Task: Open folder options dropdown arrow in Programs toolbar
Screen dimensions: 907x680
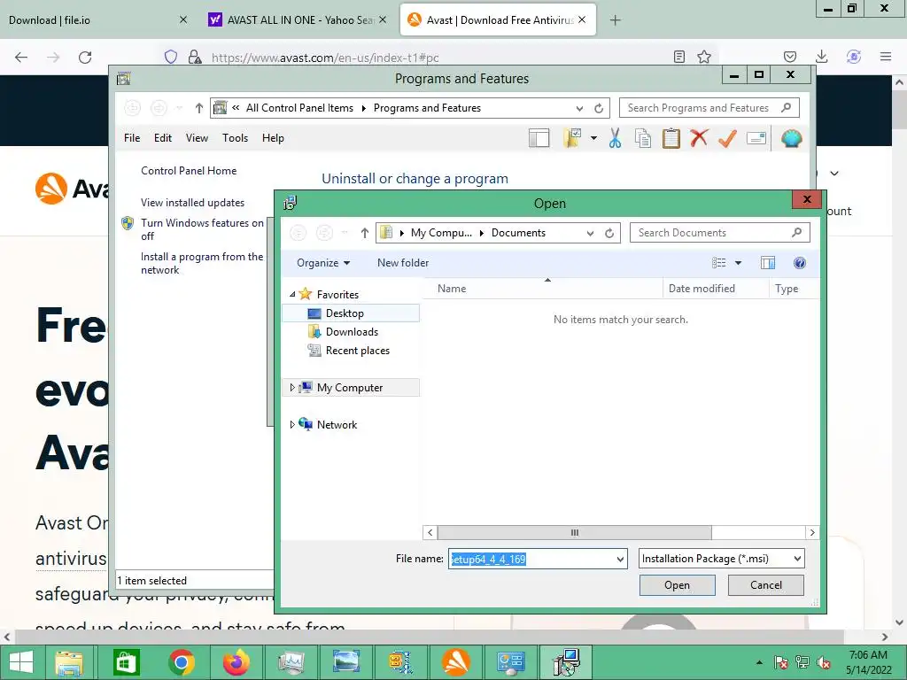Action: (x=593, y=138)
